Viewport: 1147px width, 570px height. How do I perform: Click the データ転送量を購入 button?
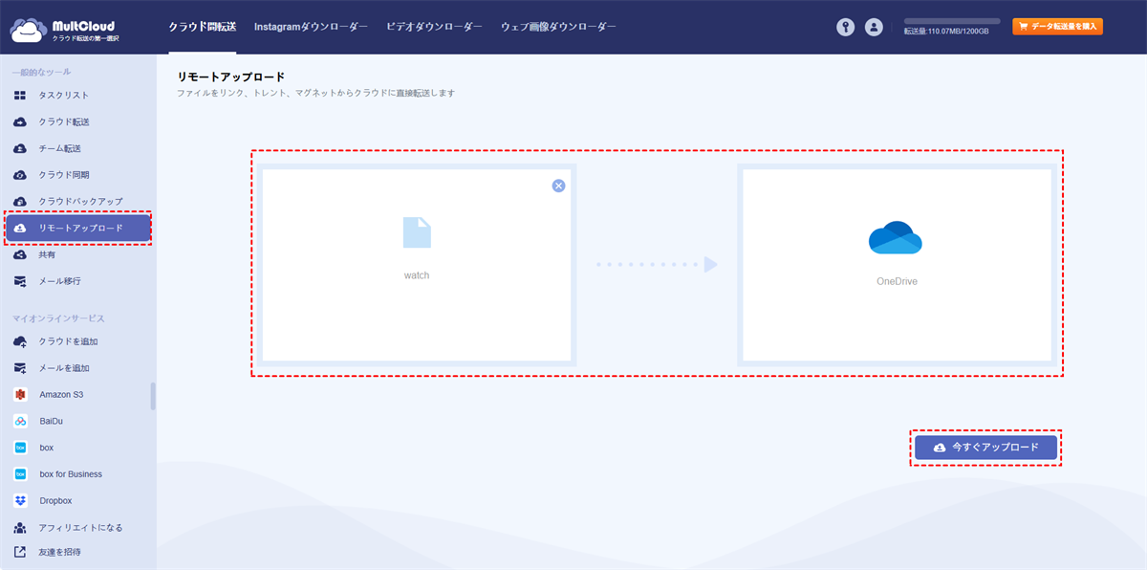point(1058,27)
